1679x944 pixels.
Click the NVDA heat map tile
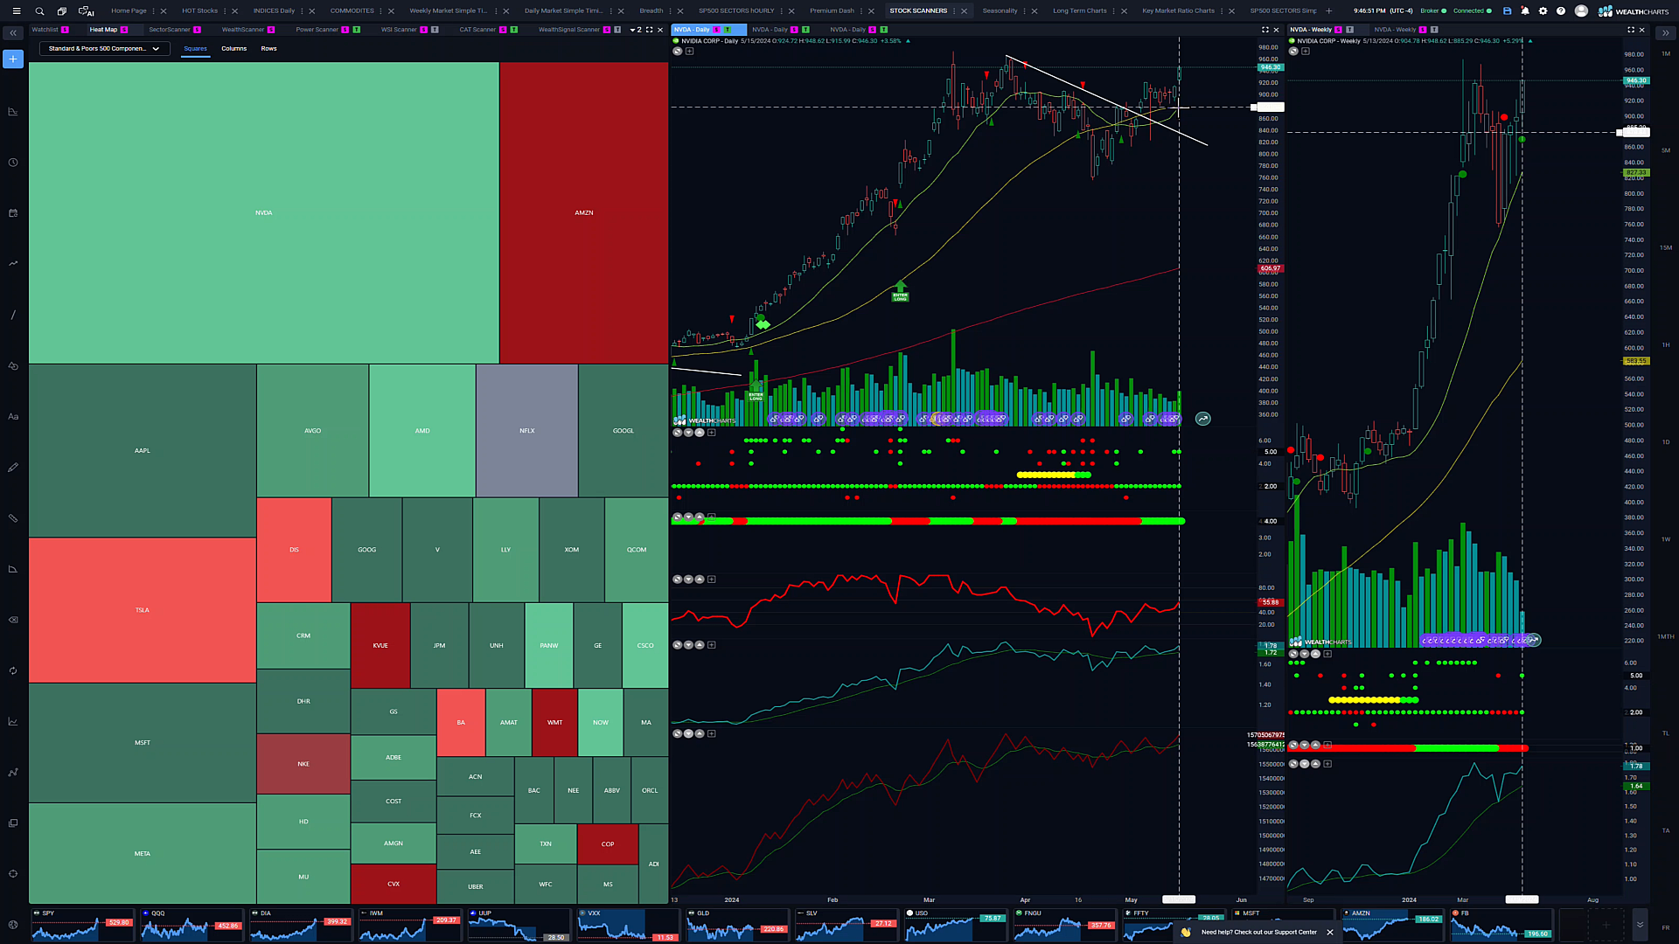coord(263,212)
